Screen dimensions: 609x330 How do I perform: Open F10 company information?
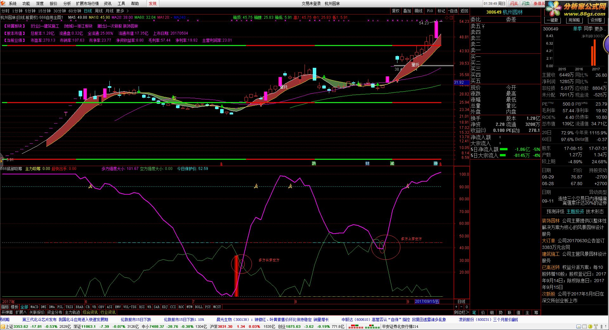(430, 11)
